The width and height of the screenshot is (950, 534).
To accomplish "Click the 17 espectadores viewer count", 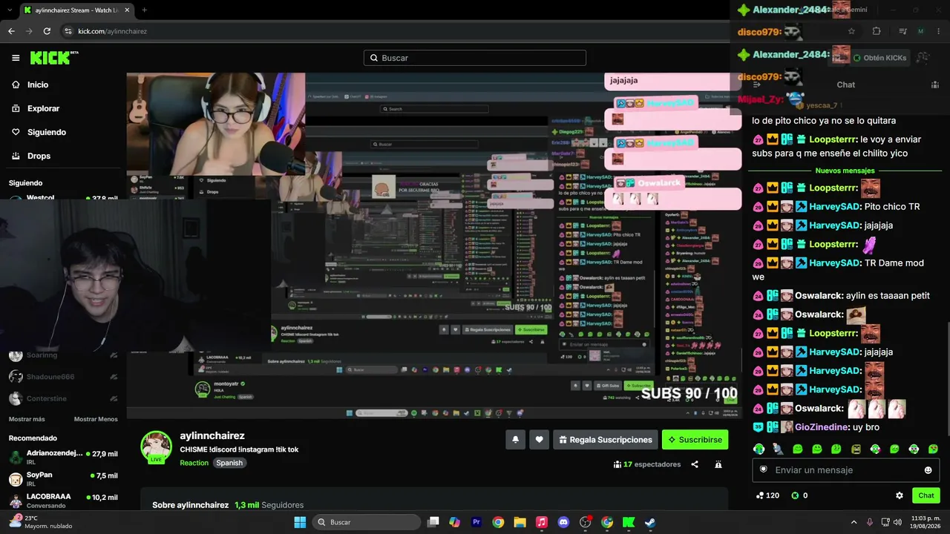I will [x=647, y=464].
